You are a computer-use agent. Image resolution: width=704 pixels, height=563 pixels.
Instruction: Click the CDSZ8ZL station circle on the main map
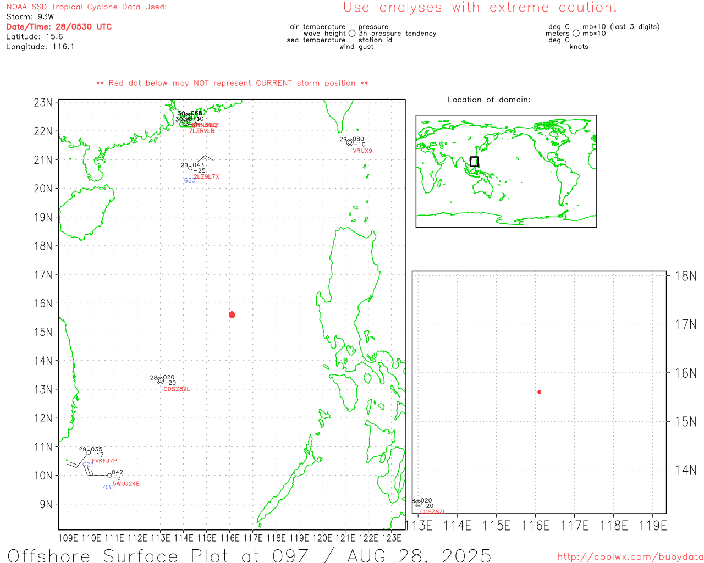coord(160,380)
